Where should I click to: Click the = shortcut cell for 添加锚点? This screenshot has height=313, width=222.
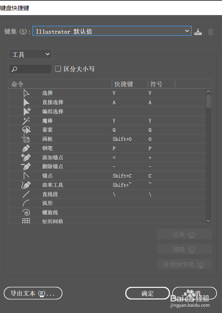114,157
